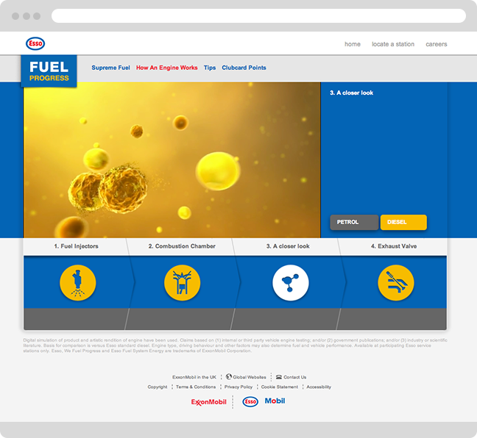This screenshot has width=477, height=438.
Task: Click the telephone icon beside Contact Us
Action: click(279, 377)
